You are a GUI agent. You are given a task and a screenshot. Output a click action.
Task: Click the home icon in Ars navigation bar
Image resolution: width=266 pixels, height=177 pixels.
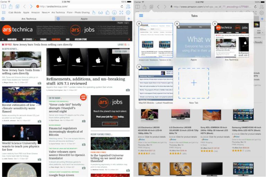coord(3,39)
